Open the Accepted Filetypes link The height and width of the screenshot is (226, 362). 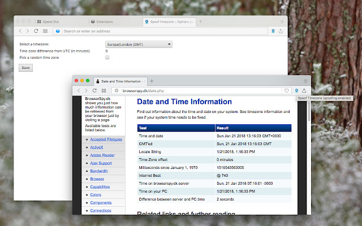tap(106, 139)
